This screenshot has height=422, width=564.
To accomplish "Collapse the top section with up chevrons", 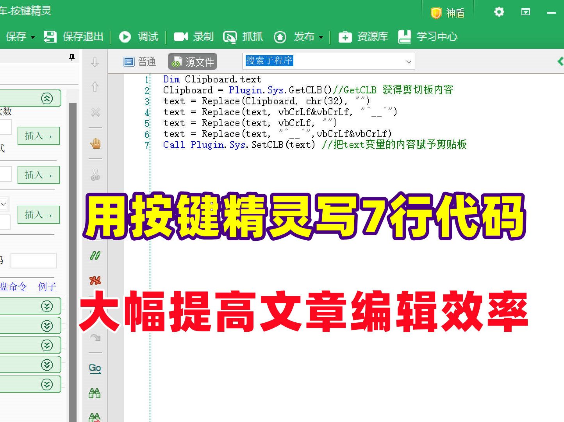I will point(47,98).
